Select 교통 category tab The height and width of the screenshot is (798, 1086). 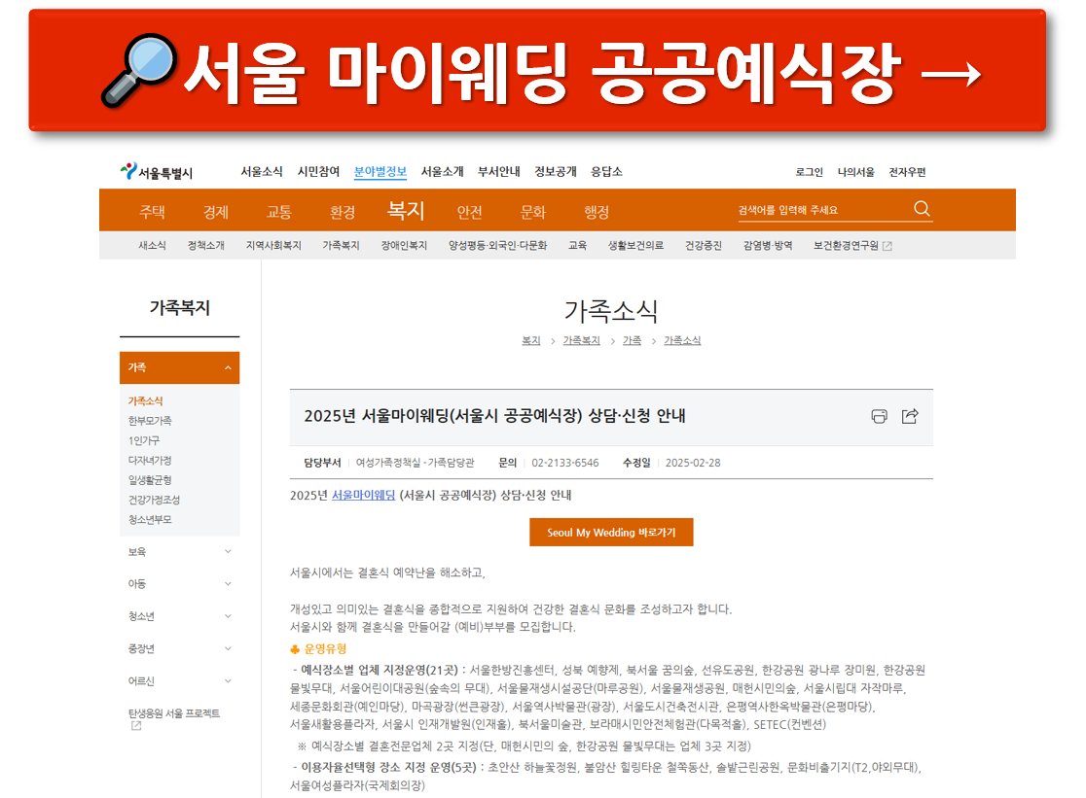pos(279,212)
